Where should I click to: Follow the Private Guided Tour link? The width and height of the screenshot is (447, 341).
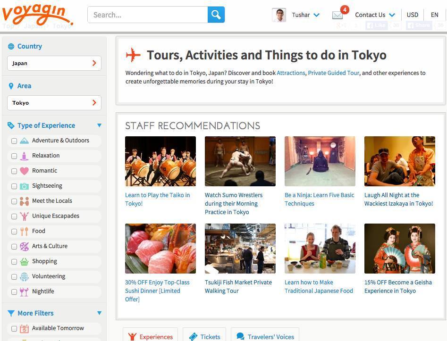point(333,73)
